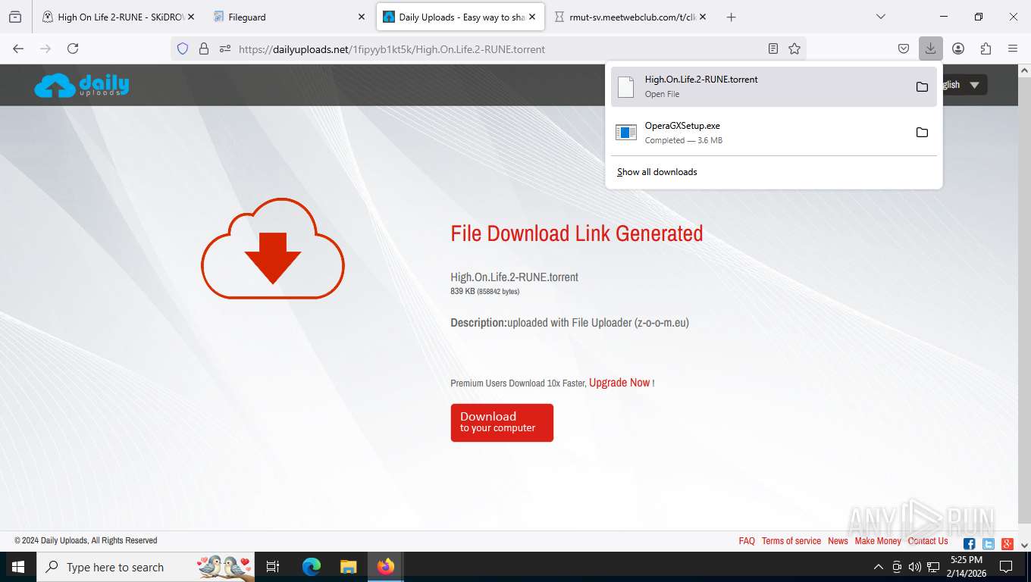1031x582 pixels.
Task: Click the taskbar search box
Action: [x=147, y=567]
